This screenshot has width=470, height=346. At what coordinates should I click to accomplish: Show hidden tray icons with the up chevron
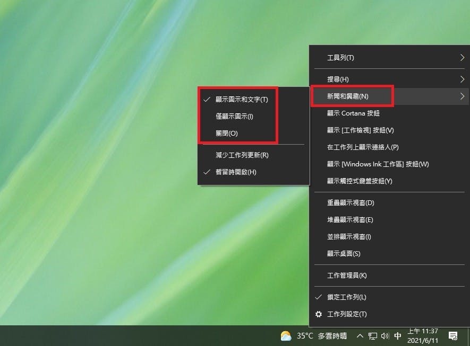point(360,336)
